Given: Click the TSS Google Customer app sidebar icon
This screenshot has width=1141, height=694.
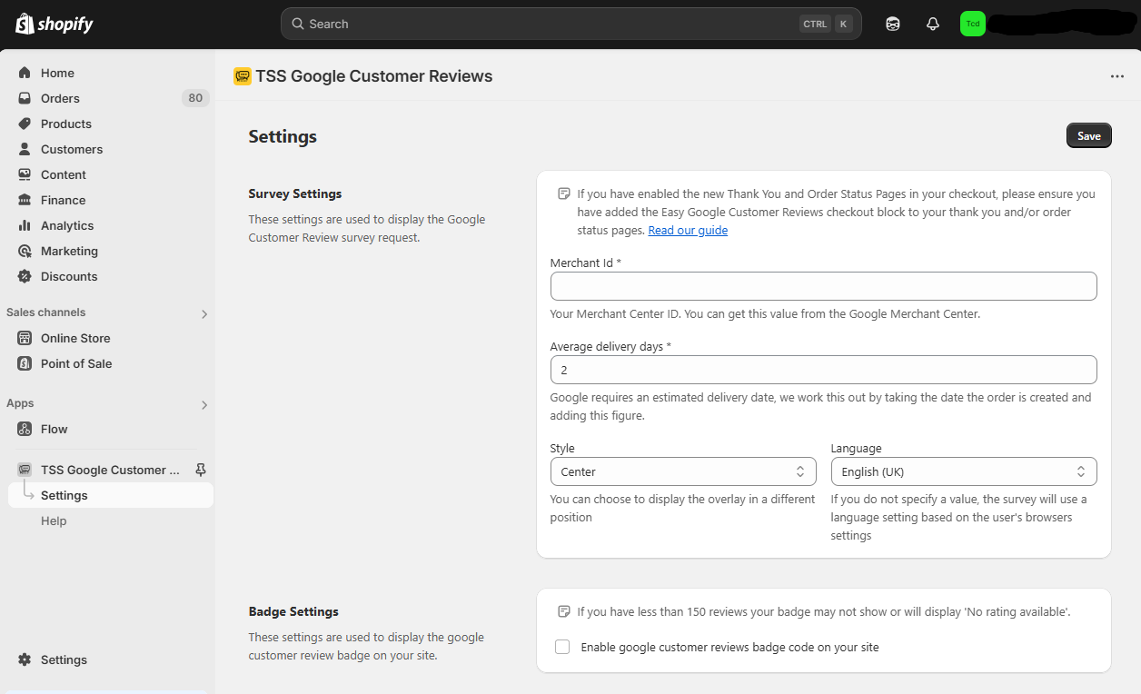Looking at the screenshot, I should click(25, 470).
